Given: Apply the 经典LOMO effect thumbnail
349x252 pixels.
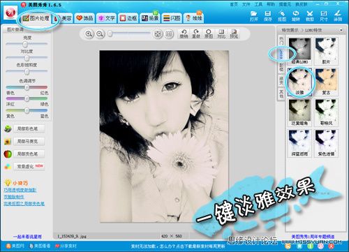Looking at the screenshot, I should tap(299, 51).
